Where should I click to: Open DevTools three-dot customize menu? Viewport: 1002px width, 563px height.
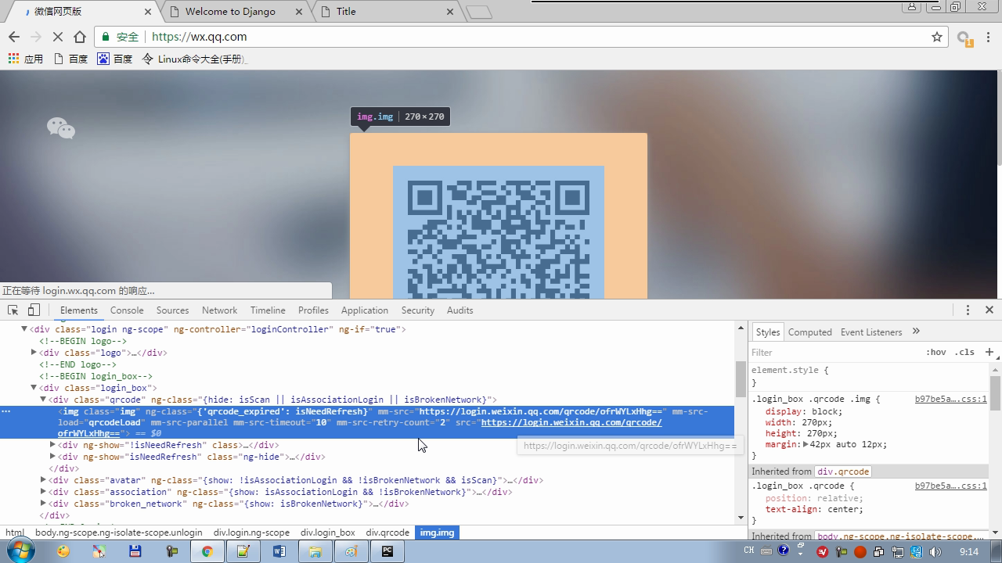coord(968,310)
